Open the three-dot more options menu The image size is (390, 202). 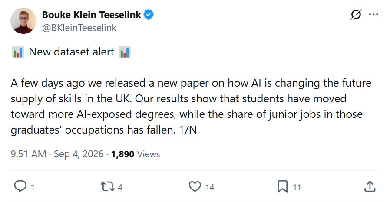pyautogui.click(x=373, y=14)
